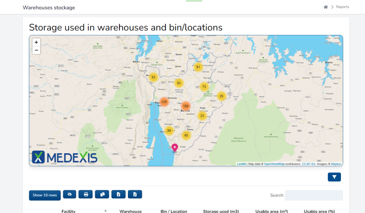
Task: Sort by Storage used (m3) column
Action: pos(221,211)
